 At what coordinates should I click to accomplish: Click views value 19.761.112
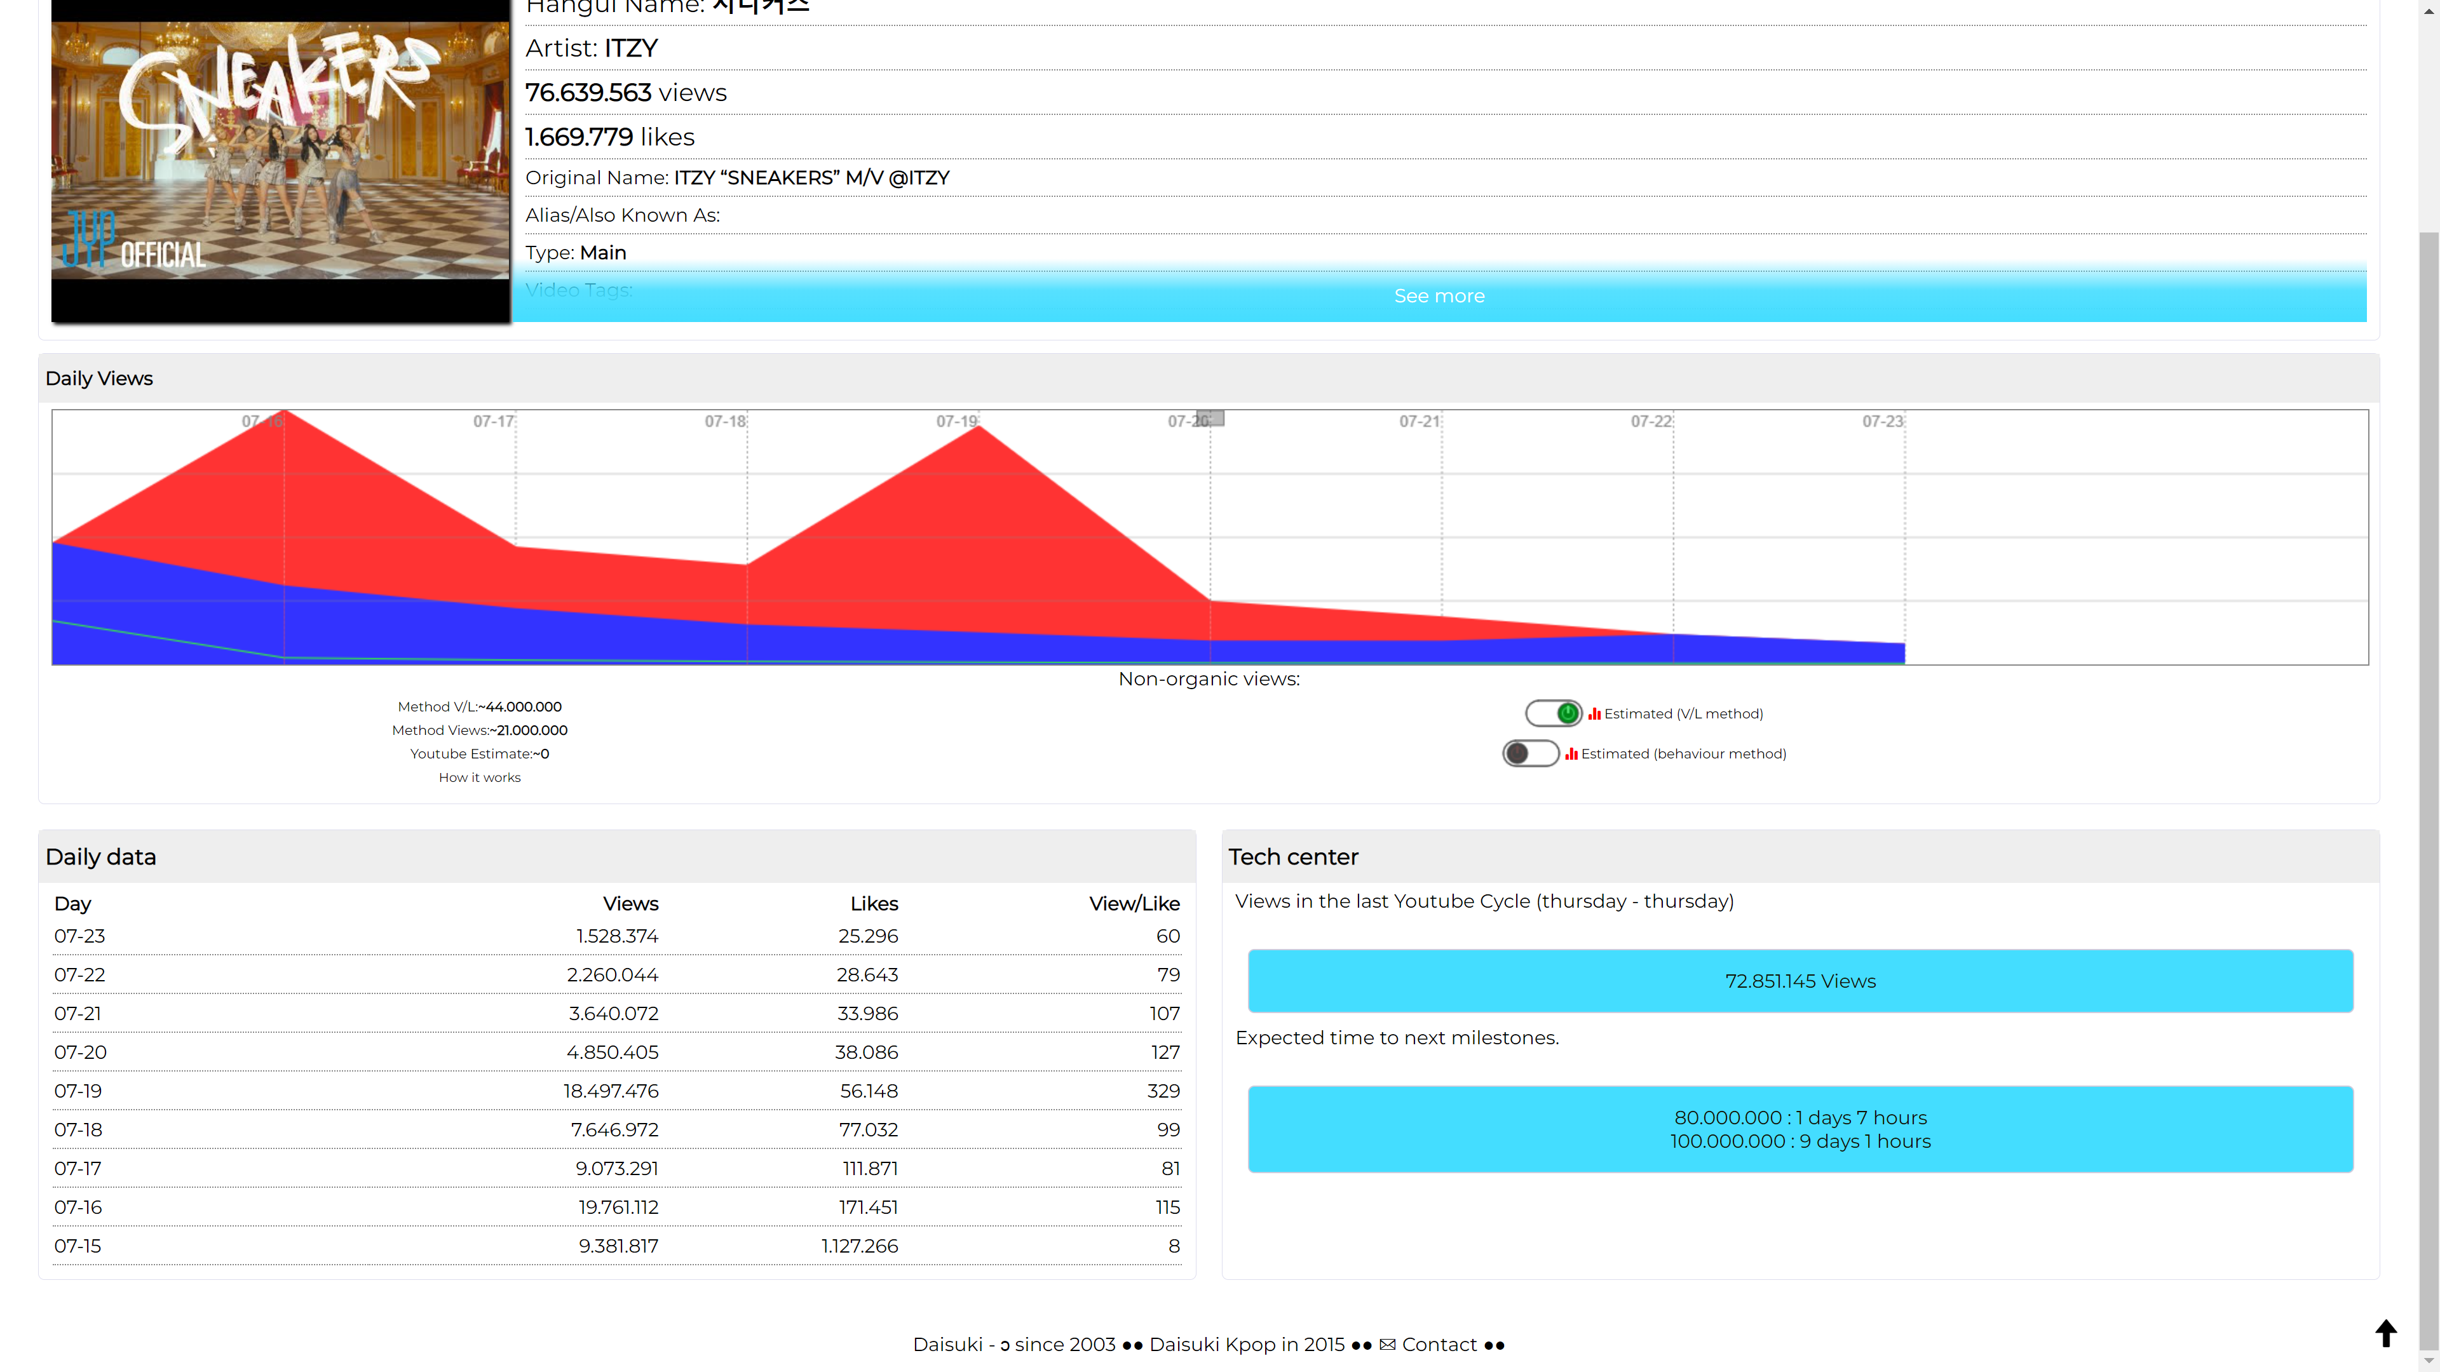coord(618,1208)
